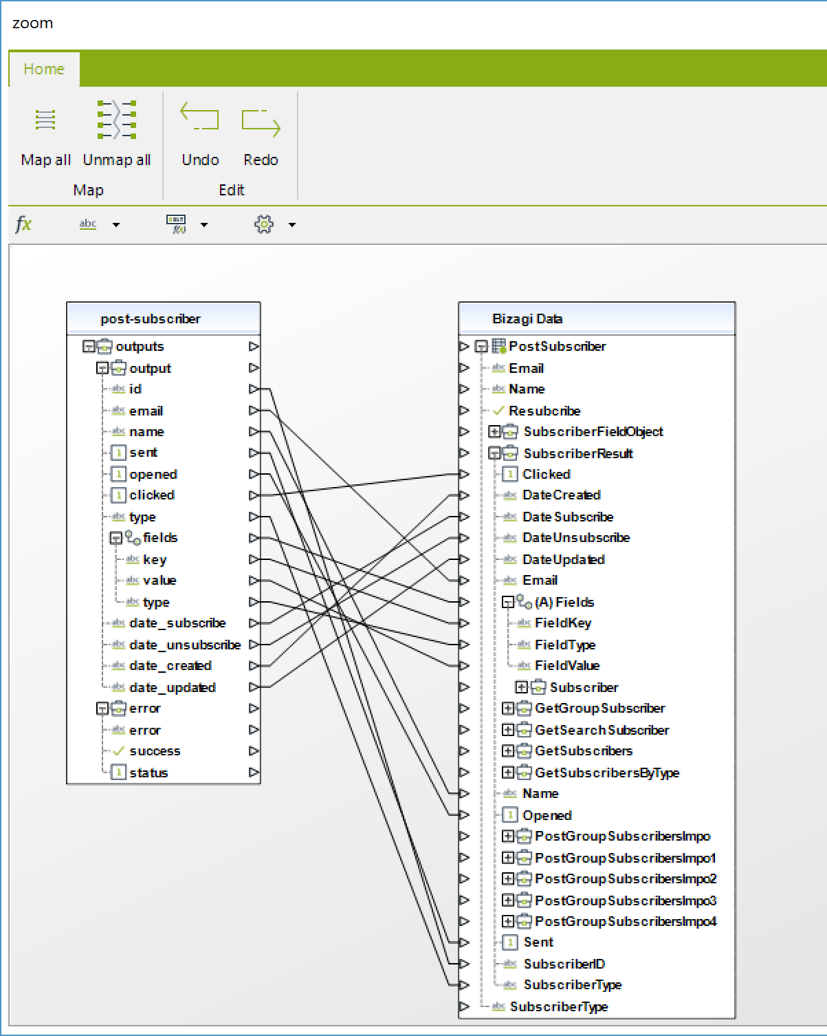The image size is (827, 1036).
Task: Click the gear settings icon
Action: click(264, 224)
